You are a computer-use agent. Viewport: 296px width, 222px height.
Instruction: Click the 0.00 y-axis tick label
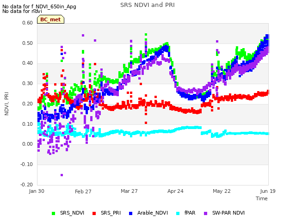pos(28,144)
